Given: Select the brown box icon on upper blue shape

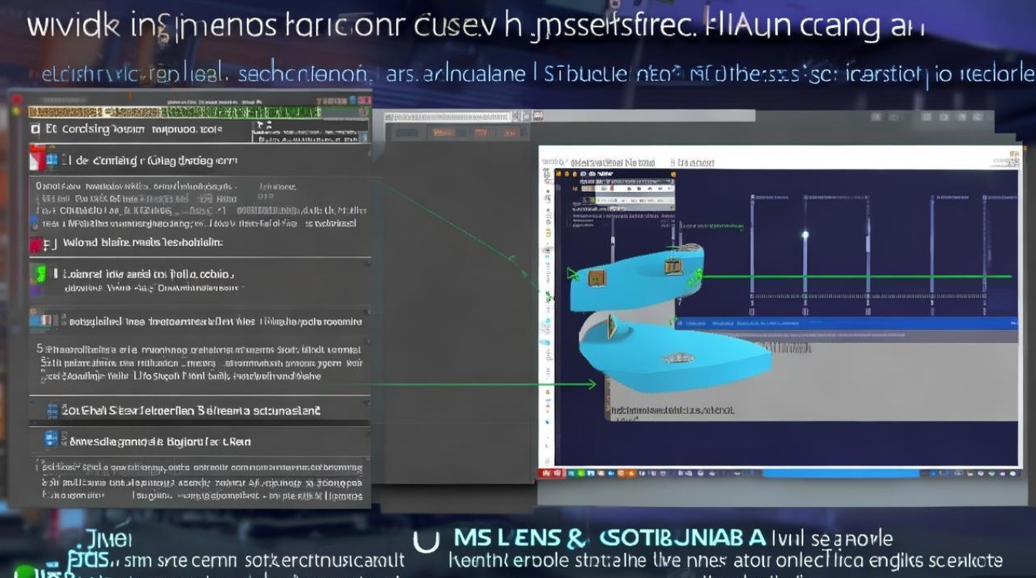Looking at the screenshot, I should click(597, 279).
